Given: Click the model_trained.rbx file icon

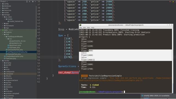Looking at the screenshot, I should 8,21.
